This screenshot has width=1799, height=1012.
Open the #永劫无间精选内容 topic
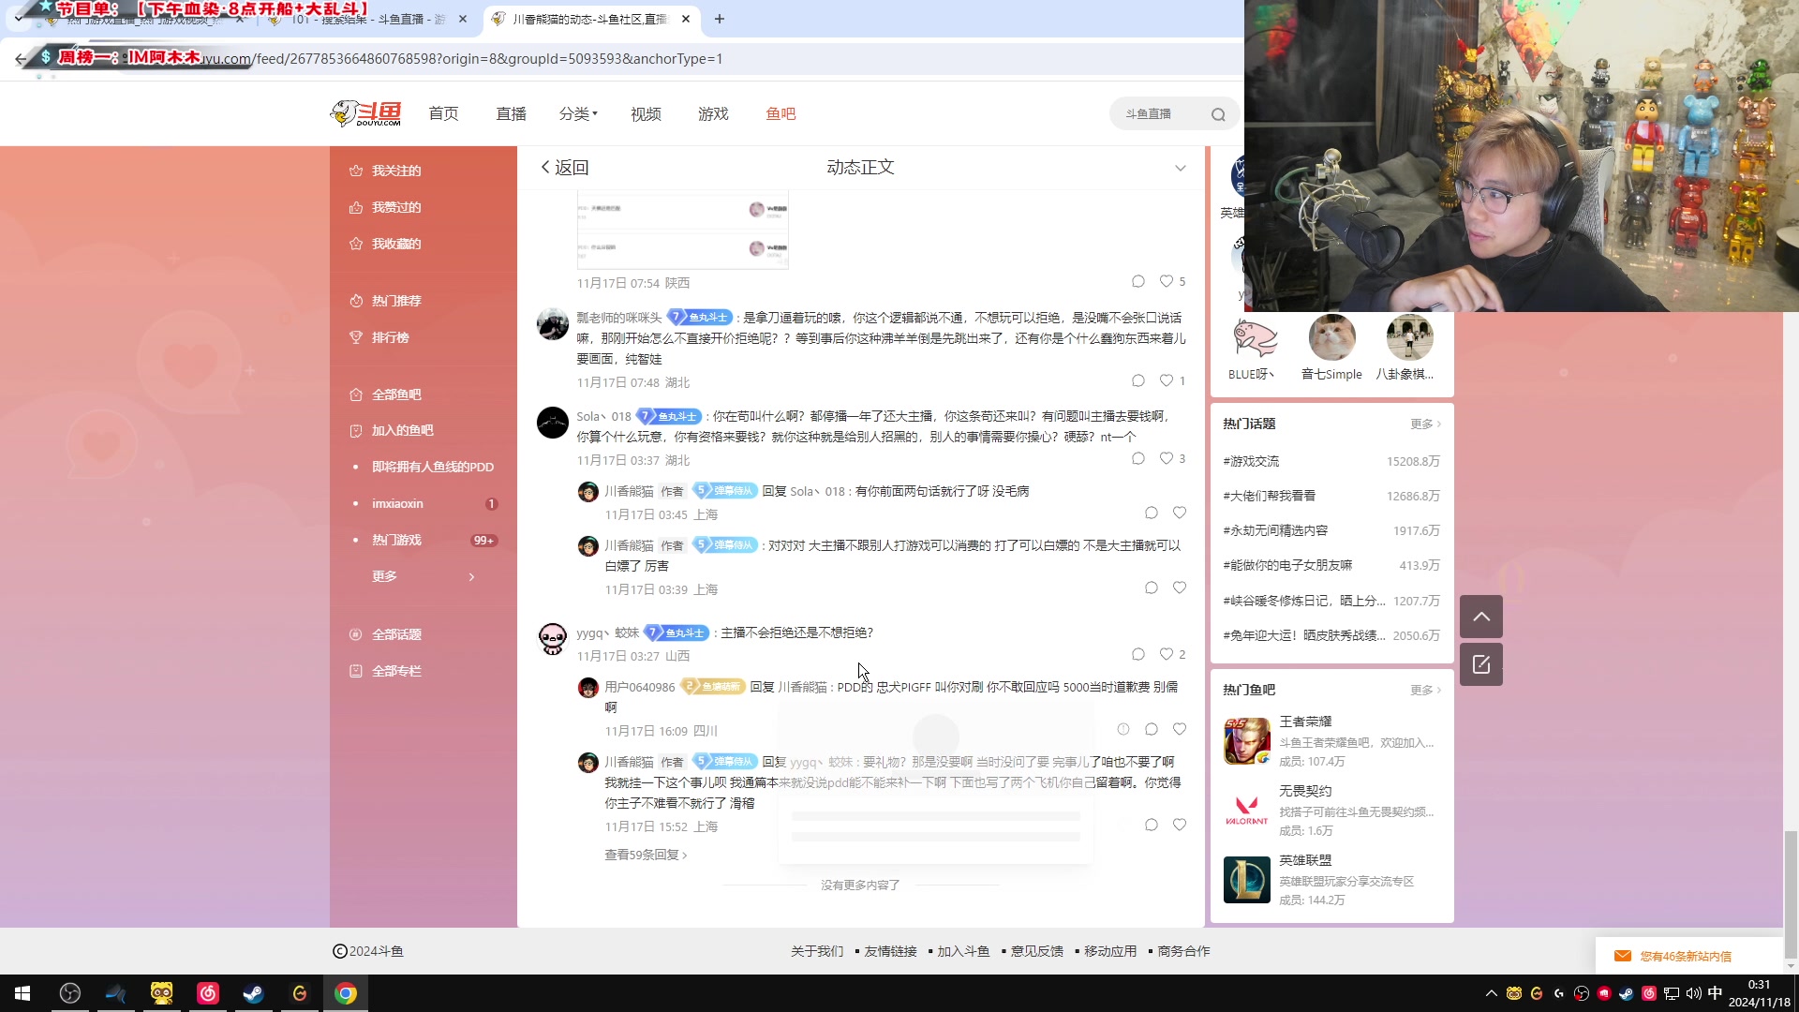pos(1275,530)
